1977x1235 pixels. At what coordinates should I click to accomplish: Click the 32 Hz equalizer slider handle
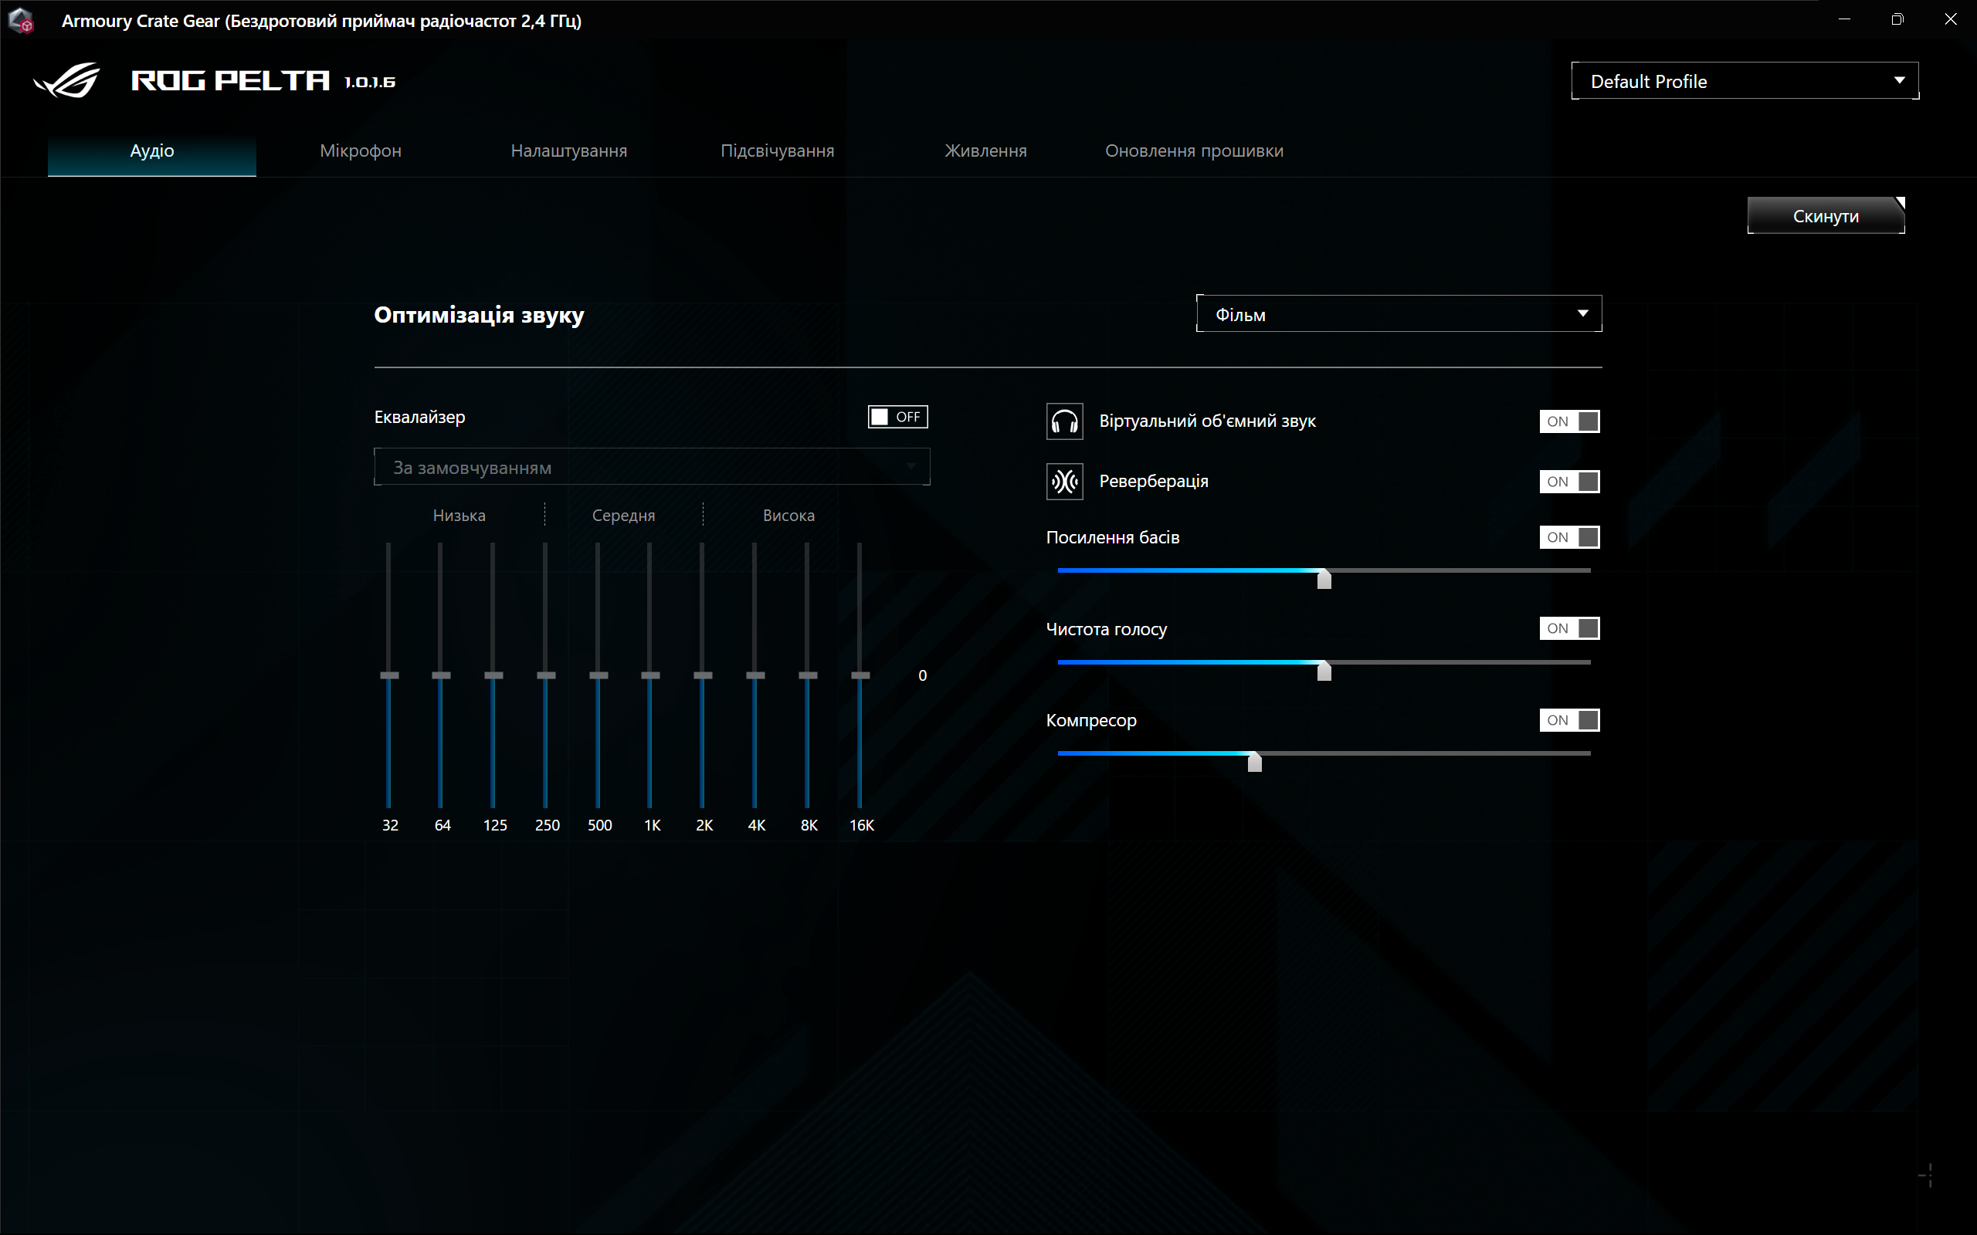(389, 675)
